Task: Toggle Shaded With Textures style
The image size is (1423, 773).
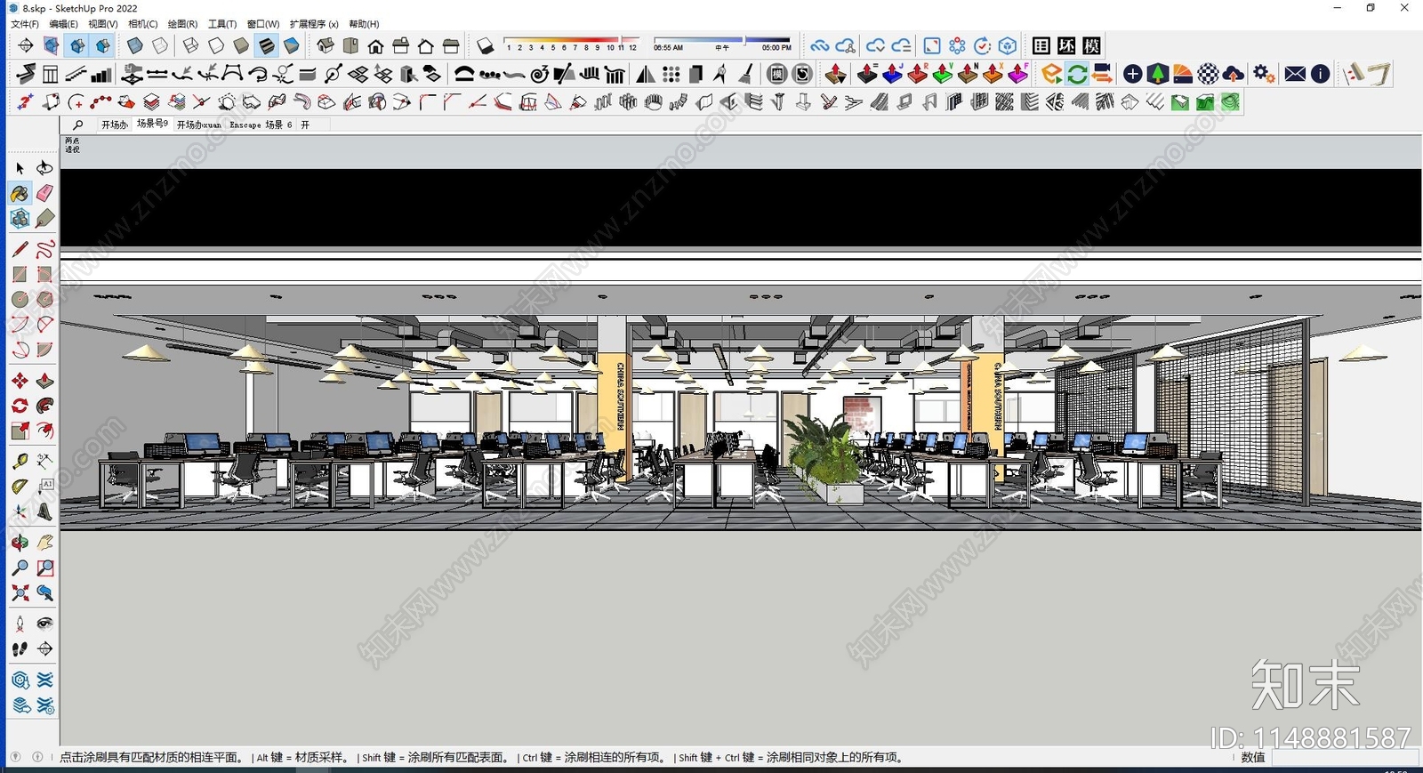Action: tap(266, 46)
